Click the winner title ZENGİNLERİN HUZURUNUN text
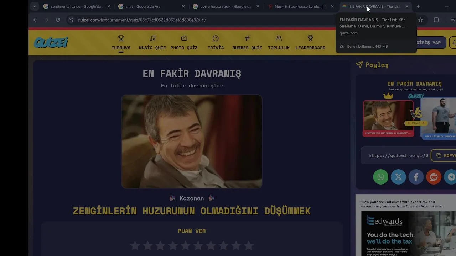 coord(192,211)
